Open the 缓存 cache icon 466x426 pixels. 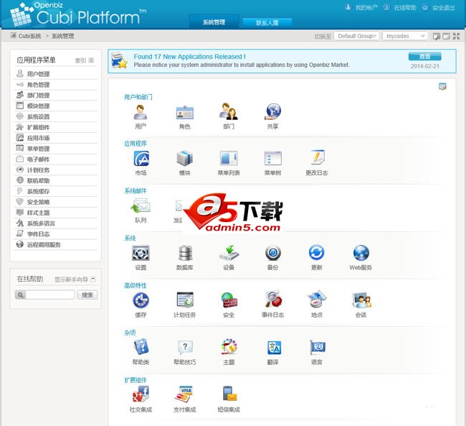point(141,300)
